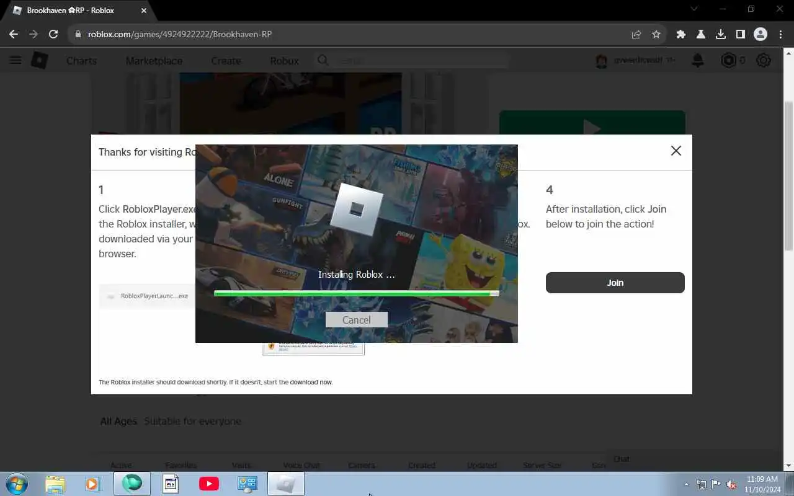Open the Roblox settings gear
The image size is (794, 496).
coord(764,60)
